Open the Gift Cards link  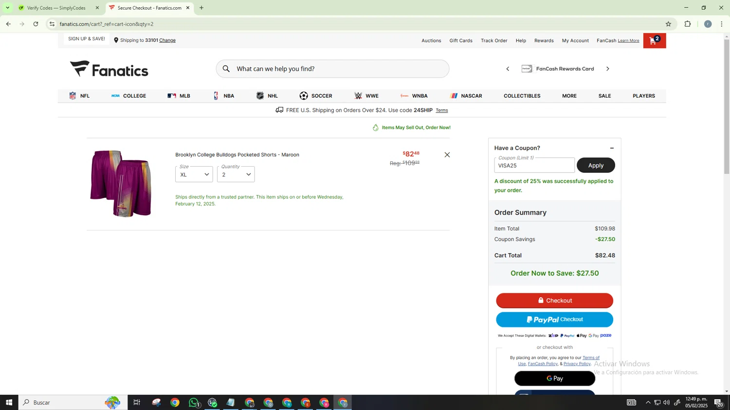coord(461,41)
